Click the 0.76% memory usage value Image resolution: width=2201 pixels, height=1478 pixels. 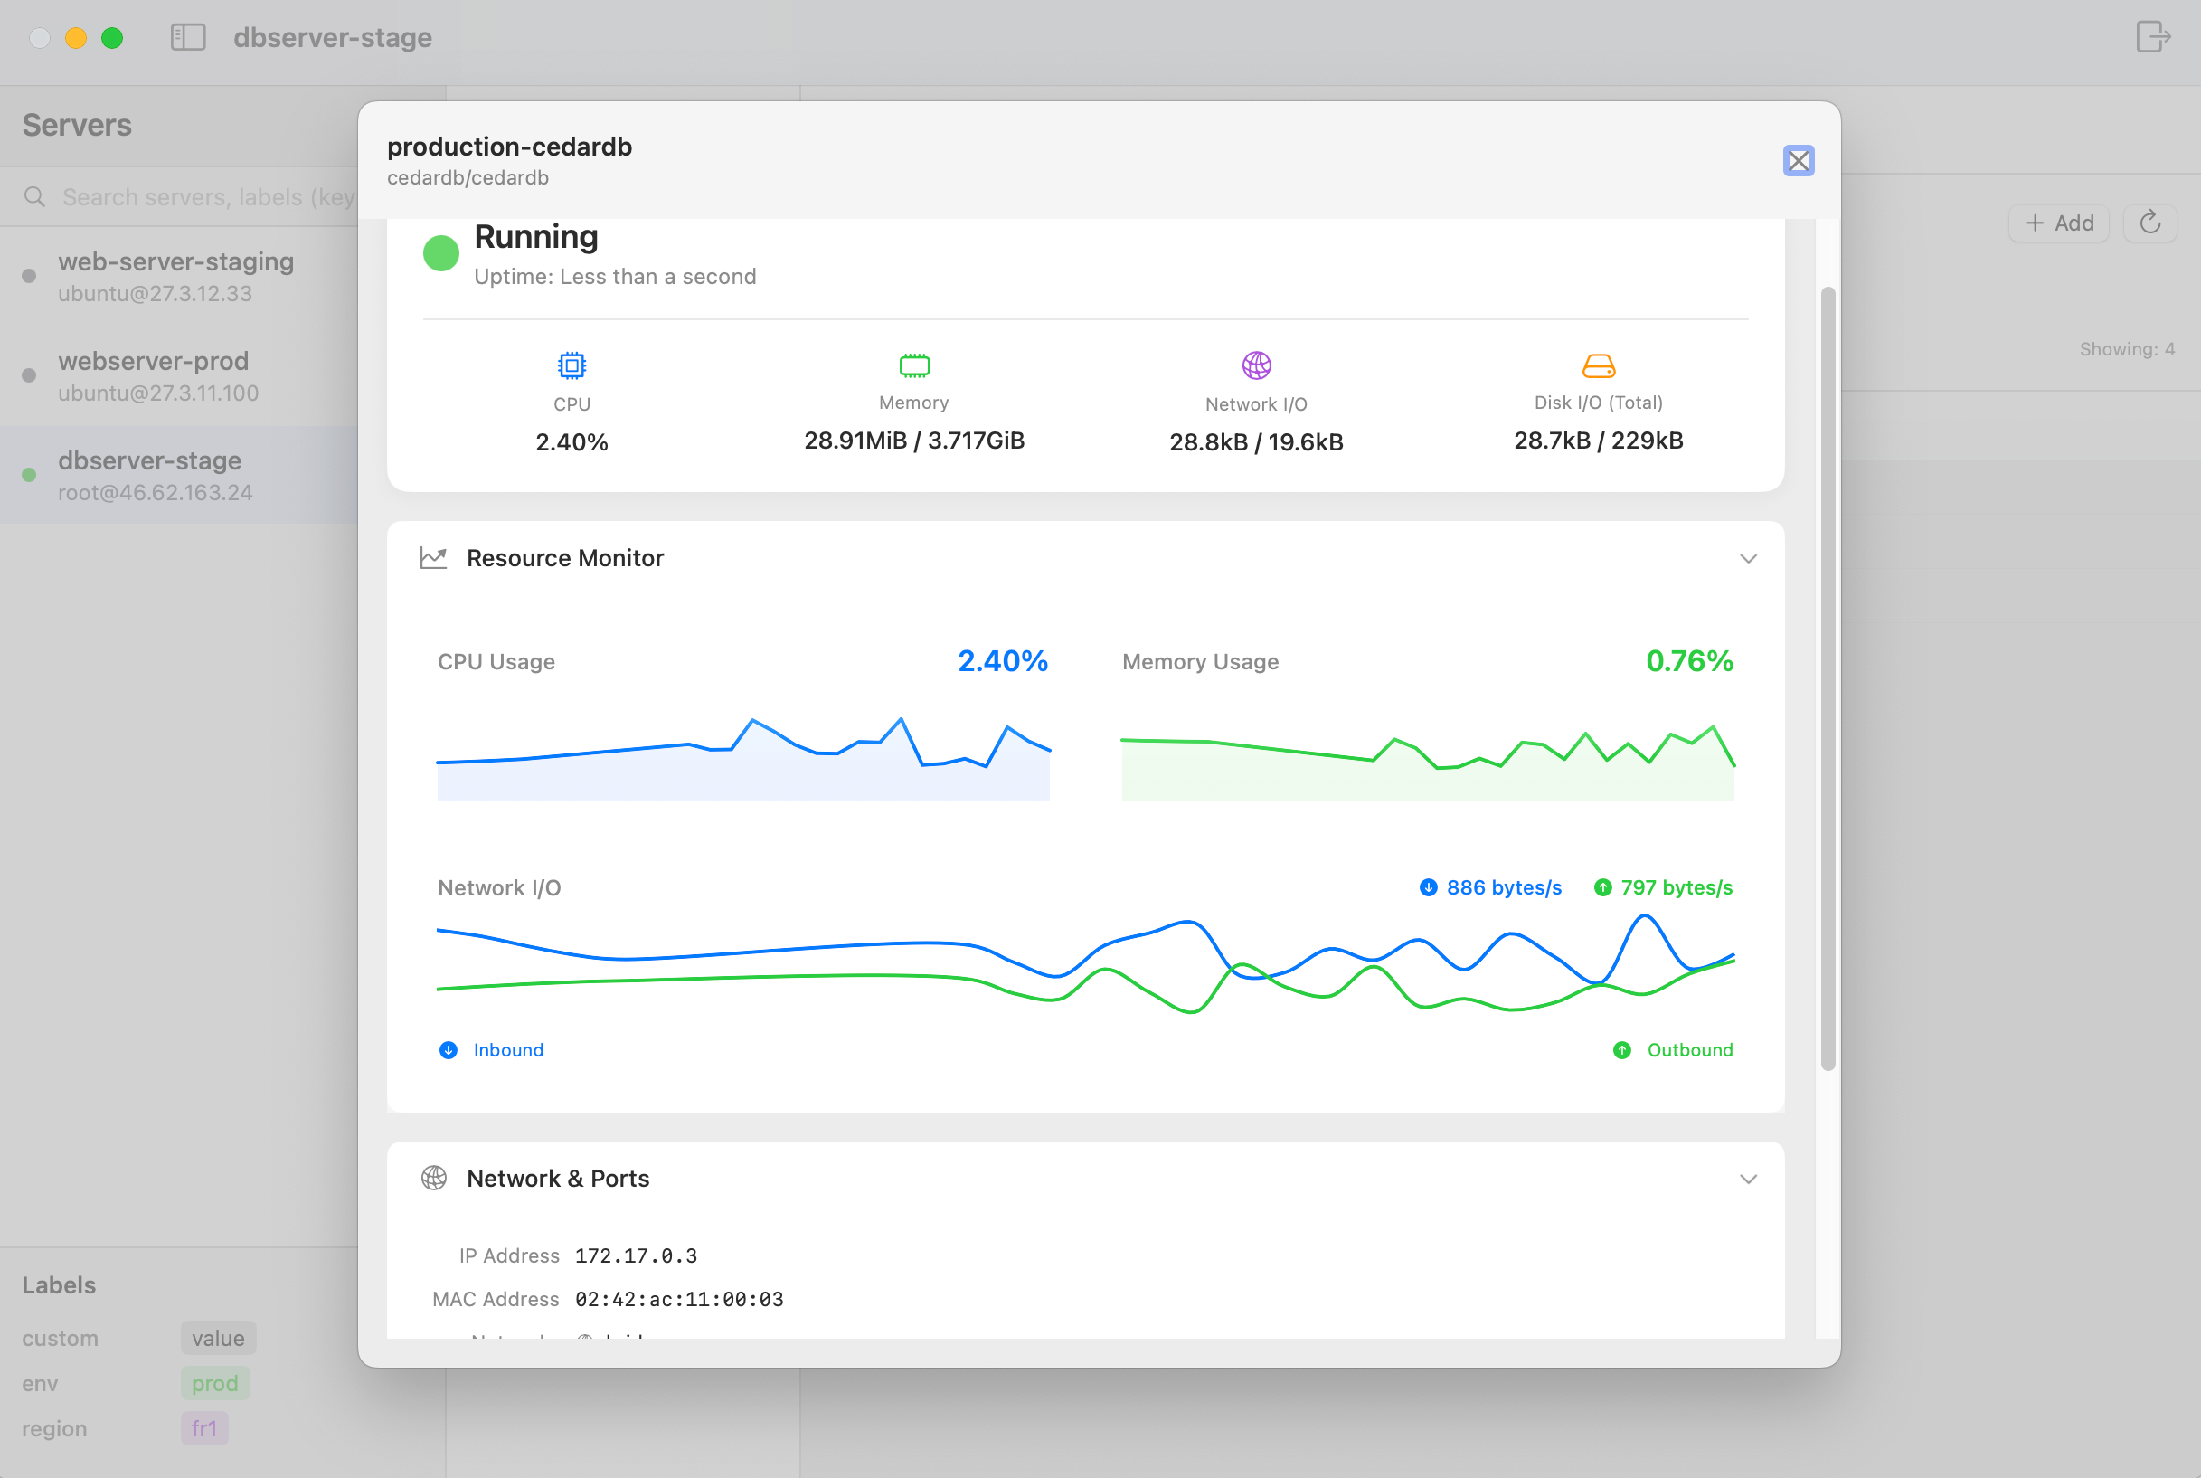[x=1688, y=662]
